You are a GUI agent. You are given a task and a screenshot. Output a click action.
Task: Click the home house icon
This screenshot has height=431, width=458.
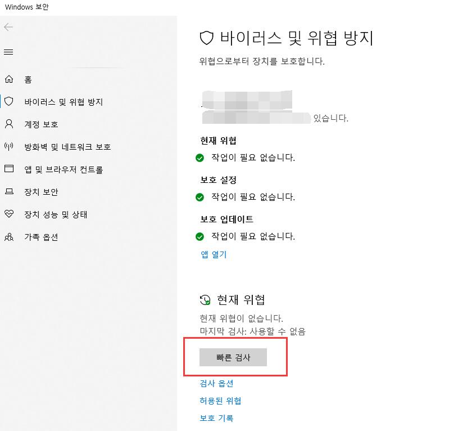tap(9, 79)
